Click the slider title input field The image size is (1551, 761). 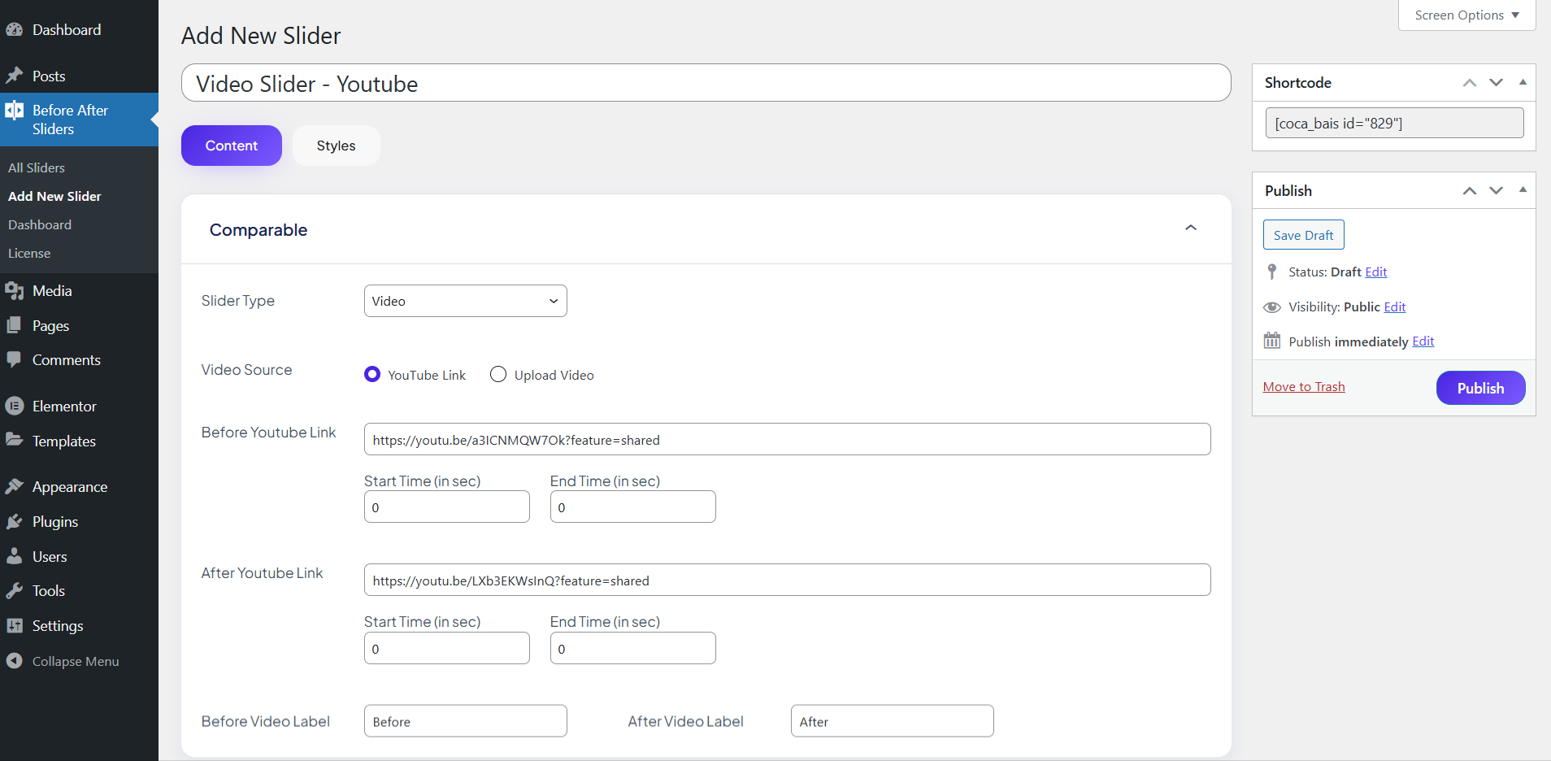[x=706, y=83]
